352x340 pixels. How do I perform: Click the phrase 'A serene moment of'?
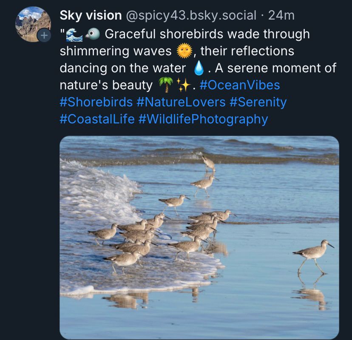[x=275, y=68]
